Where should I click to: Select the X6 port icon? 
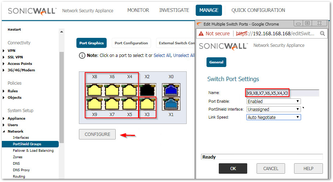(112, 90)
